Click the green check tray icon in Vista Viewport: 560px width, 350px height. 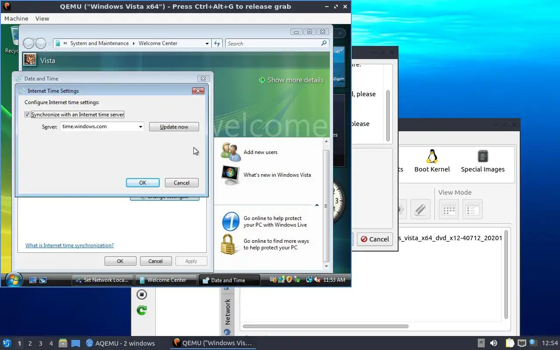click(297, 280)
